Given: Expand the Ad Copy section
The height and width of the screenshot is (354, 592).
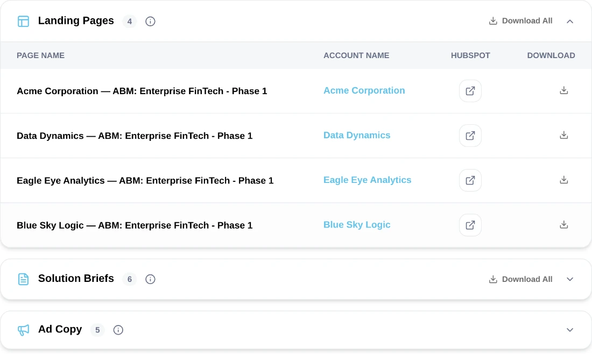Looking at the screenshot, I should [570, 330].
